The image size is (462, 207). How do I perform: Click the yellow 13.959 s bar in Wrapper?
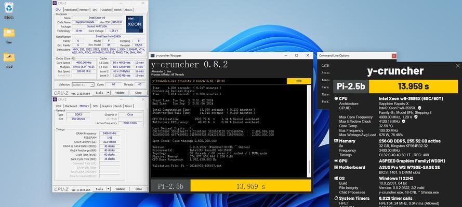pyautogui.click(x=250, y=186)
